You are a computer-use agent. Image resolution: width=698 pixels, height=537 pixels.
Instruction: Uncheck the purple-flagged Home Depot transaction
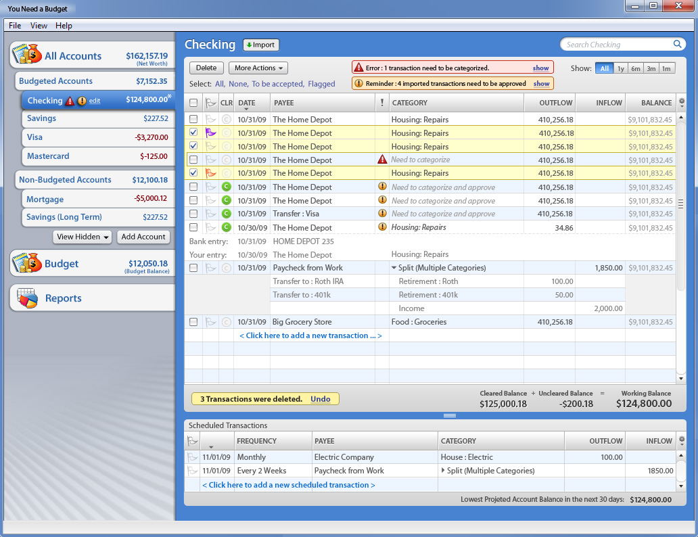pyautogui.click(x=193, y=133)
